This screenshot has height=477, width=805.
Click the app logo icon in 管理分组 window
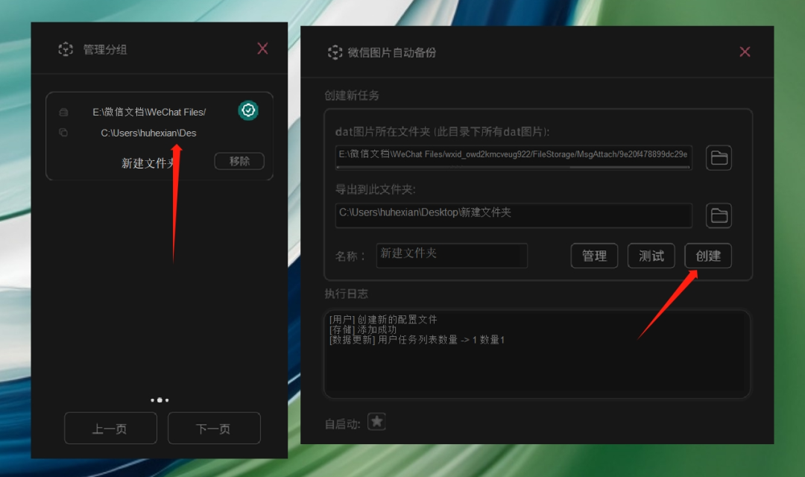click(66, 49)
